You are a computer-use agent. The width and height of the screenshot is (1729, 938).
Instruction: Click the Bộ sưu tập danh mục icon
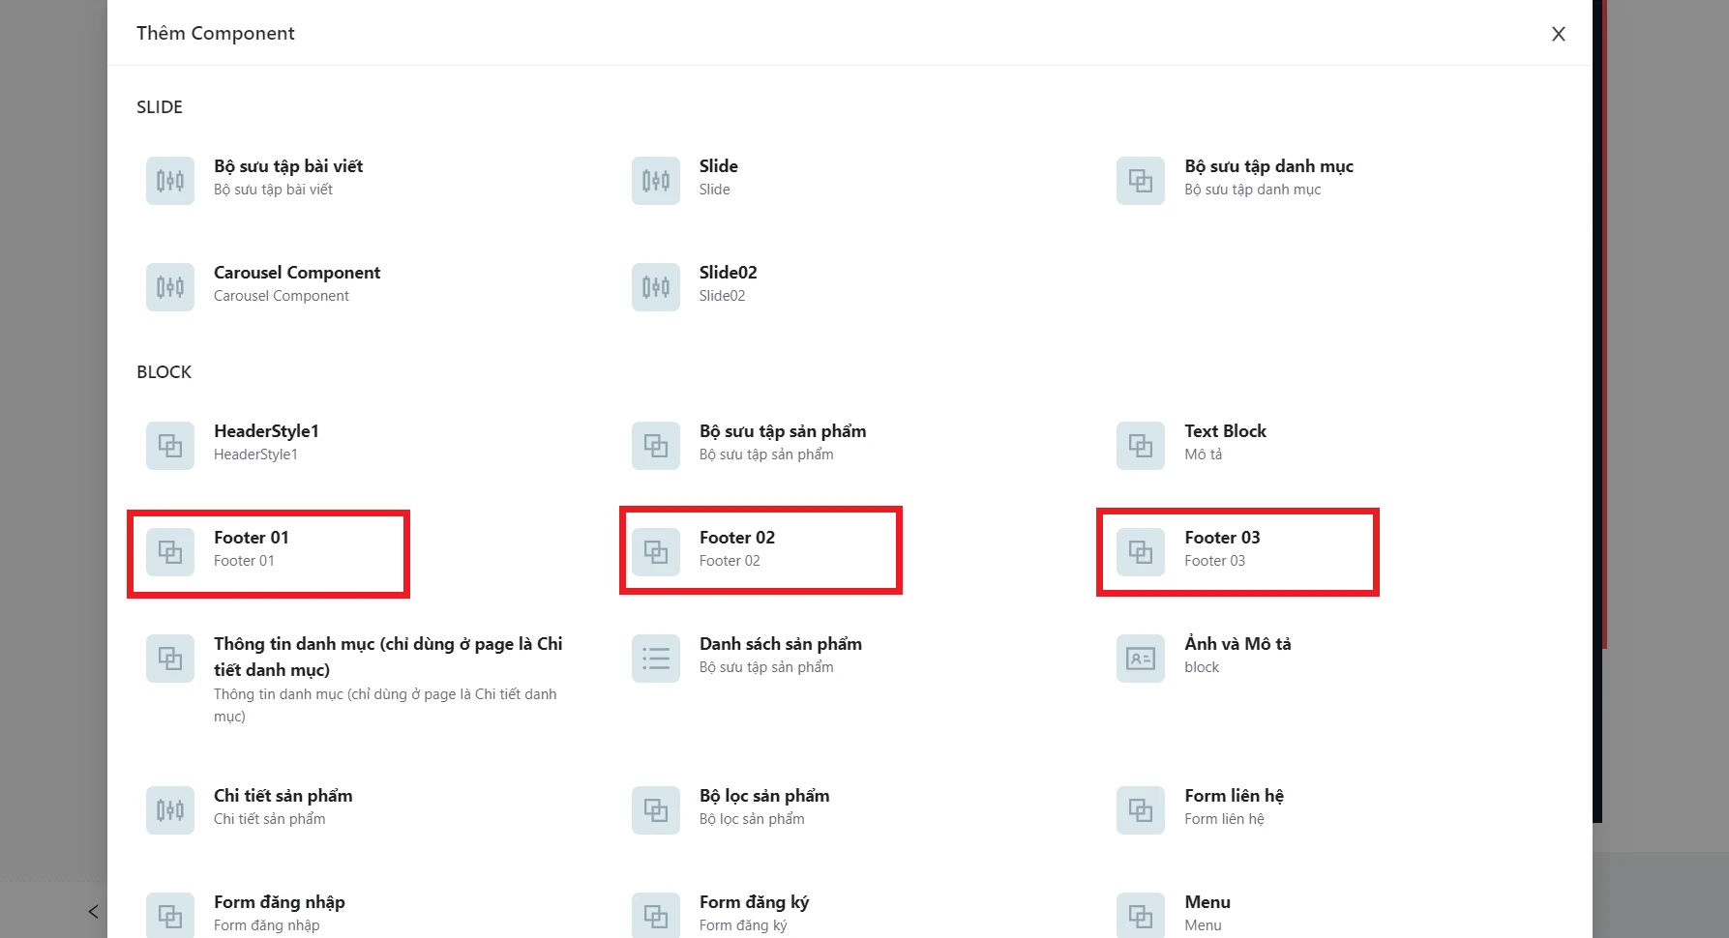[1140, 181]
